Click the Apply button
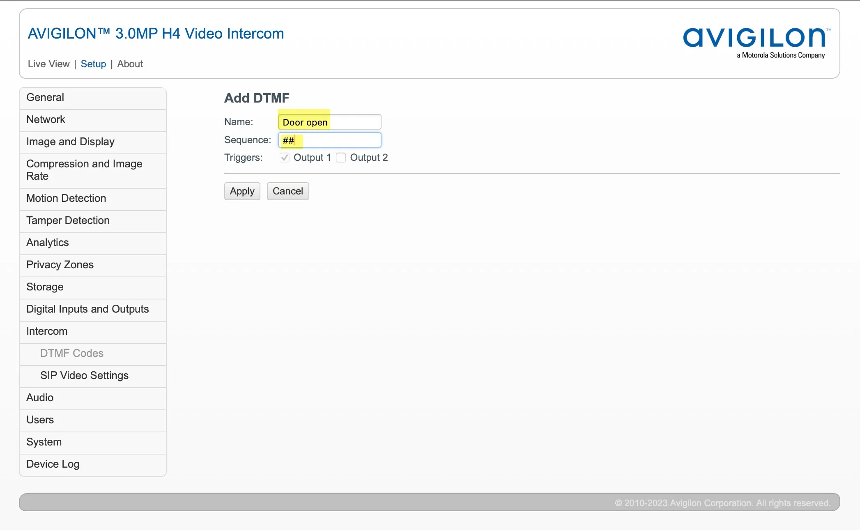Viewport: 860px width, 530px height. coord(242,191)
